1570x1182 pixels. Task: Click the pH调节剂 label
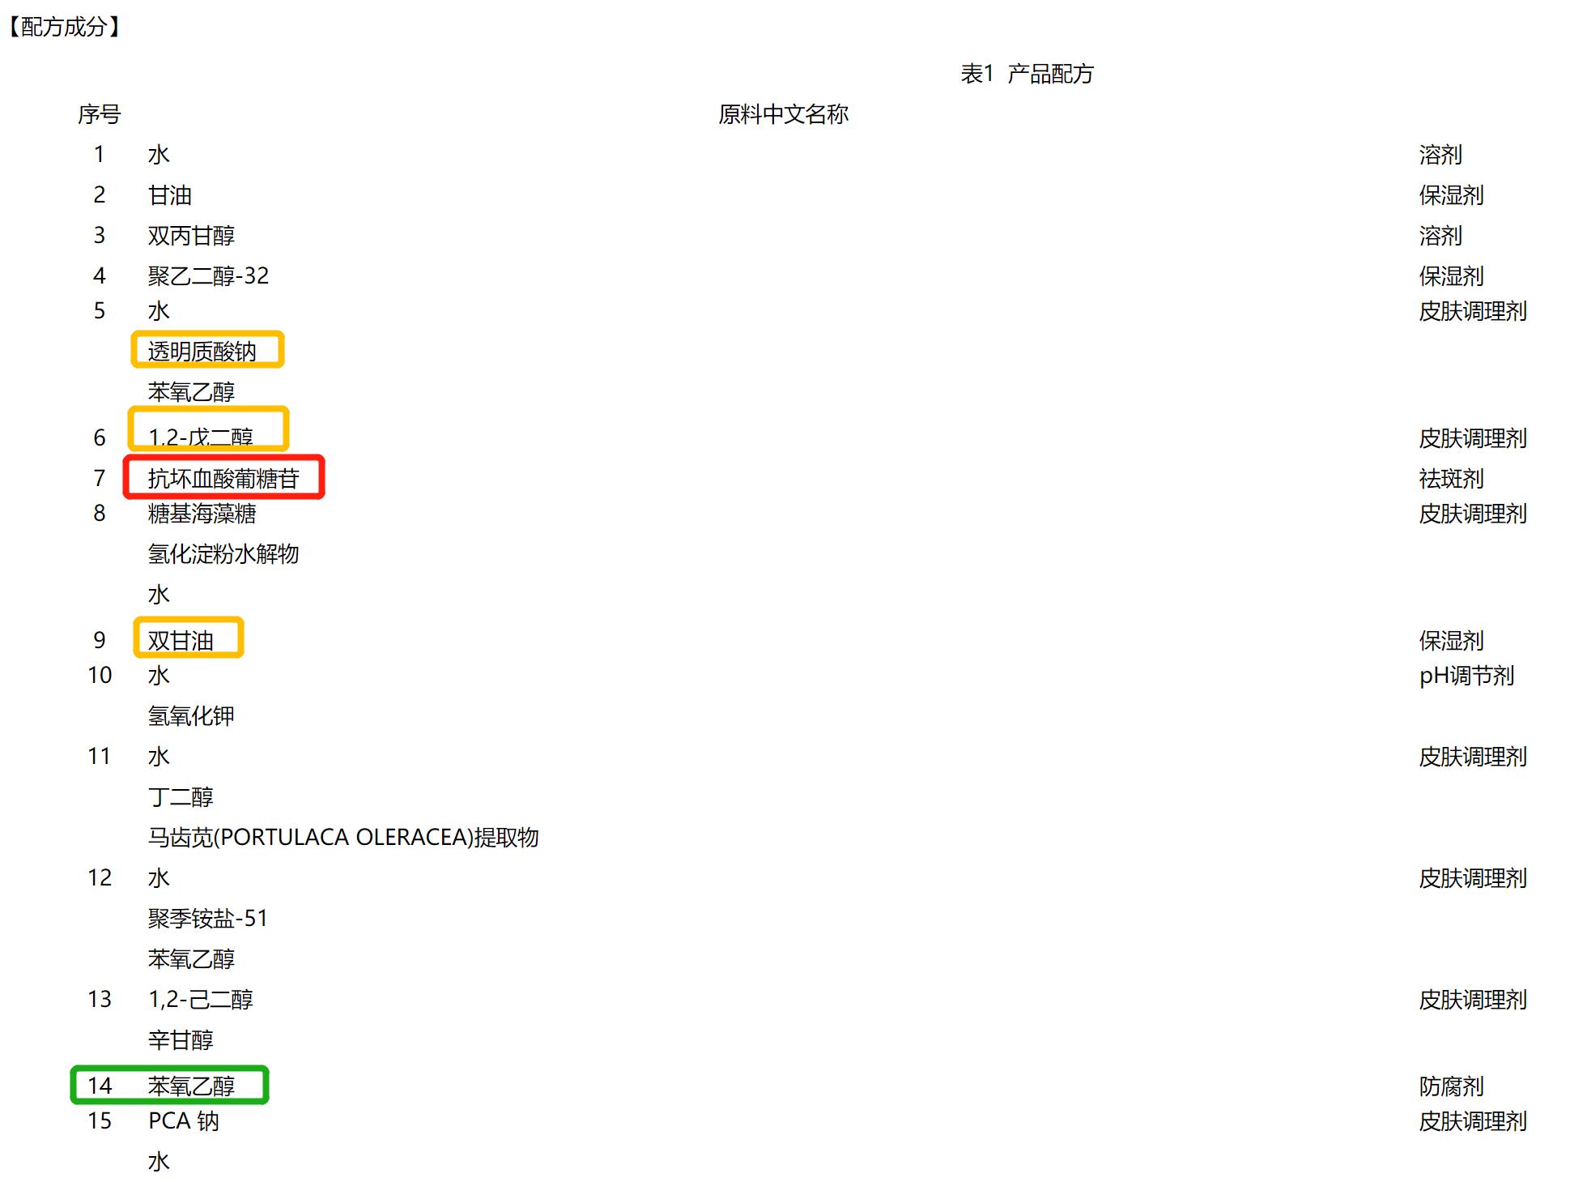tap(1466, 674)
